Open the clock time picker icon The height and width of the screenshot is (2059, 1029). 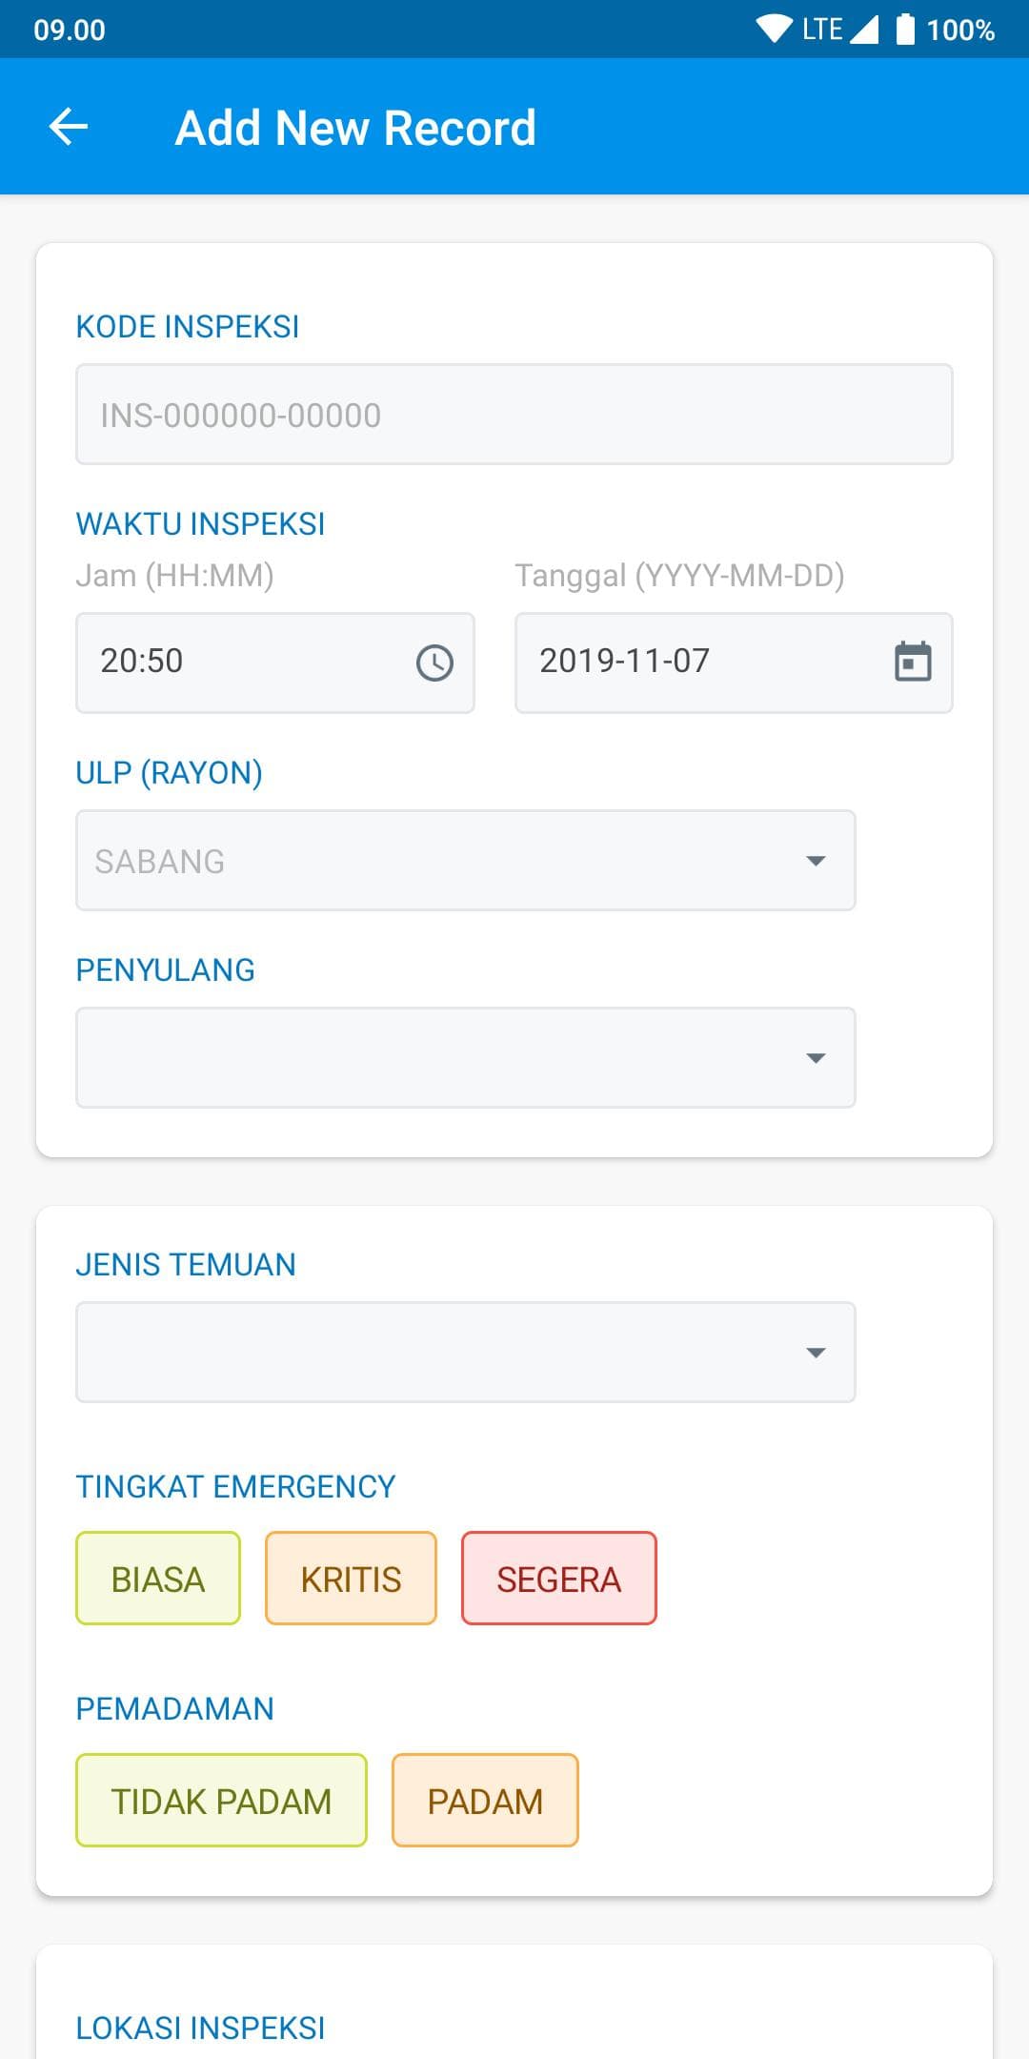tap(434, 663)
